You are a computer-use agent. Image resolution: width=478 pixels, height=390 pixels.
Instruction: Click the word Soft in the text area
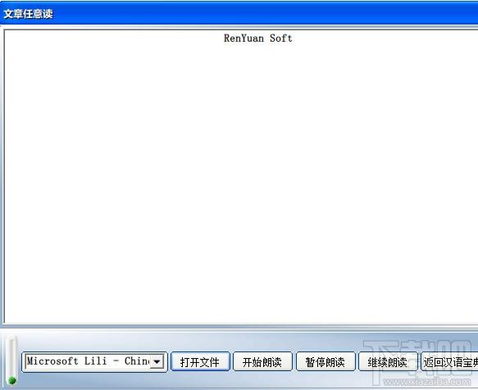click(x=280, y=38)
